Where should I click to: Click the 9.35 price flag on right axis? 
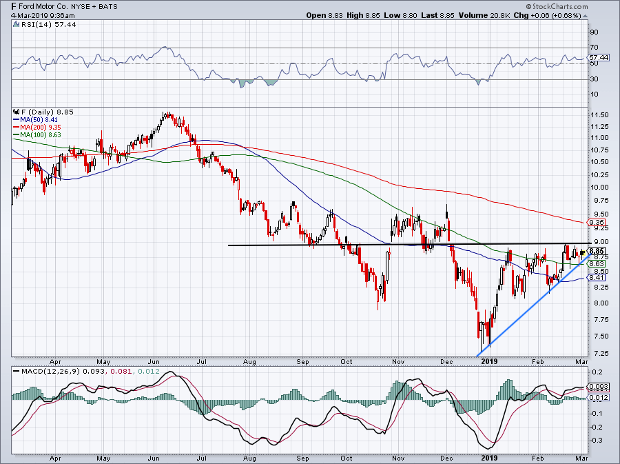tap(597, 223)
